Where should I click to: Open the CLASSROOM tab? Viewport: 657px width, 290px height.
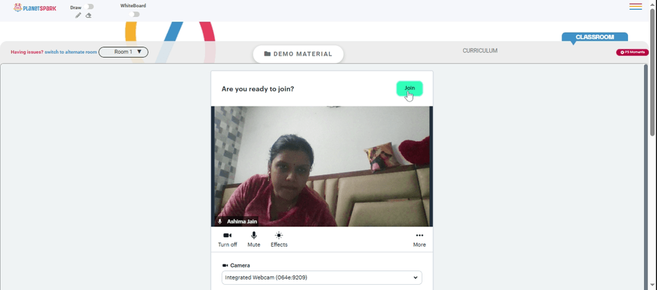[595, 37]
